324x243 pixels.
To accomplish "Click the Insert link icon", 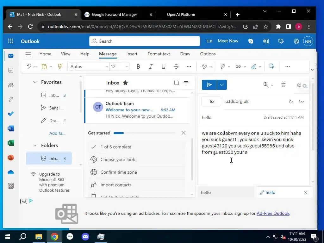I will (x=238, y=66).
